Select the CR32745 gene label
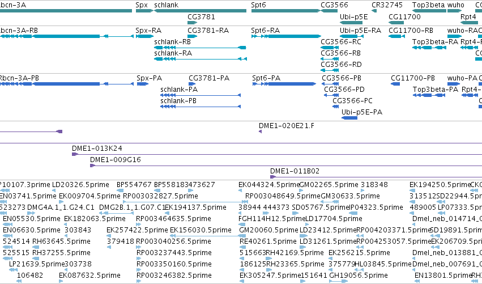 point(387,5)
